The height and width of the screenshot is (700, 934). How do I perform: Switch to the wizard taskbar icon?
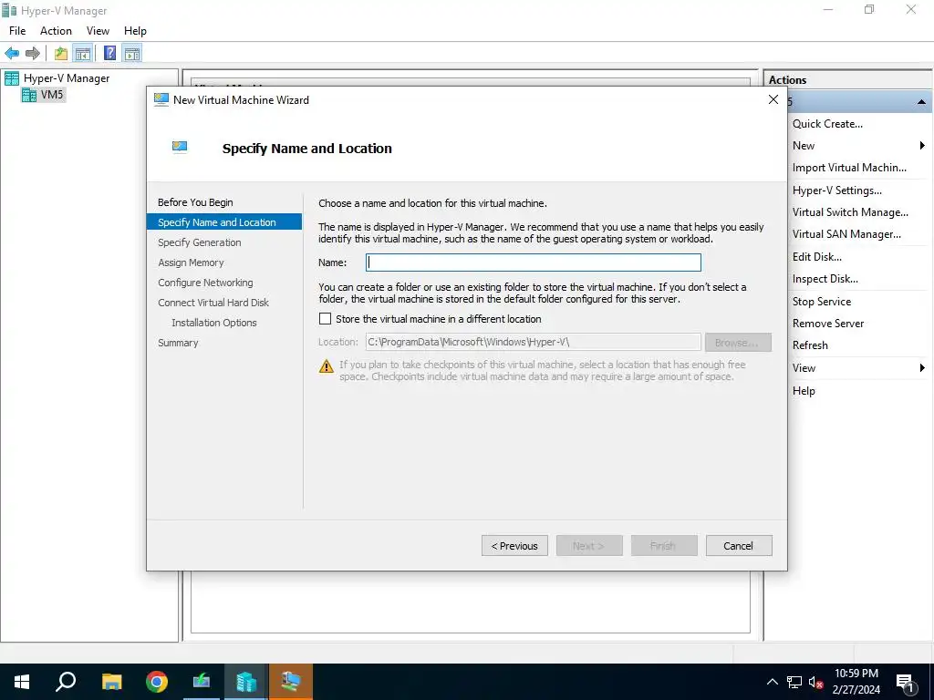[291, 682]
